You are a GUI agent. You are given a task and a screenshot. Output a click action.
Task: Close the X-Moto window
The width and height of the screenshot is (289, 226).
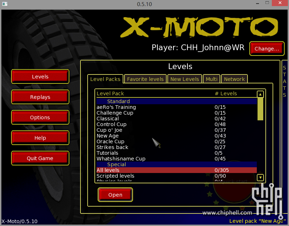pos(280,3)
